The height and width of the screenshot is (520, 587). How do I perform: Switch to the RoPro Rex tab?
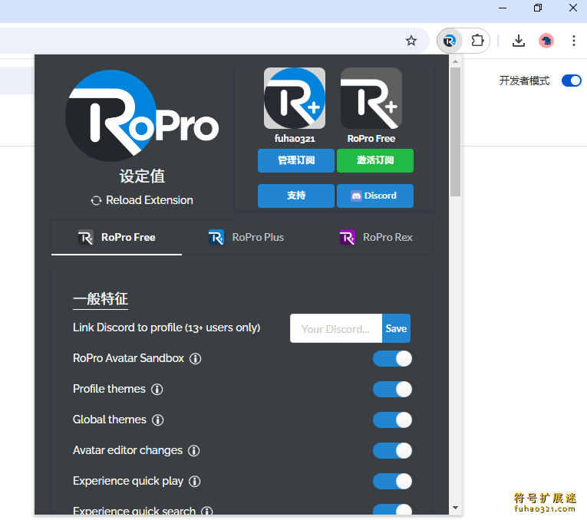coord(375,237)
